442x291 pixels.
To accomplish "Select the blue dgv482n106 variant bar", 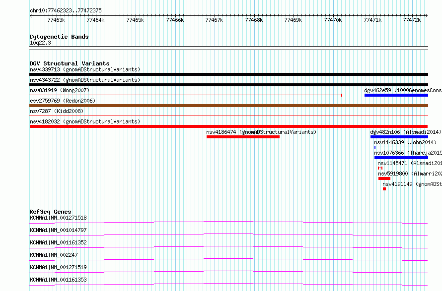I will [399, 137].
